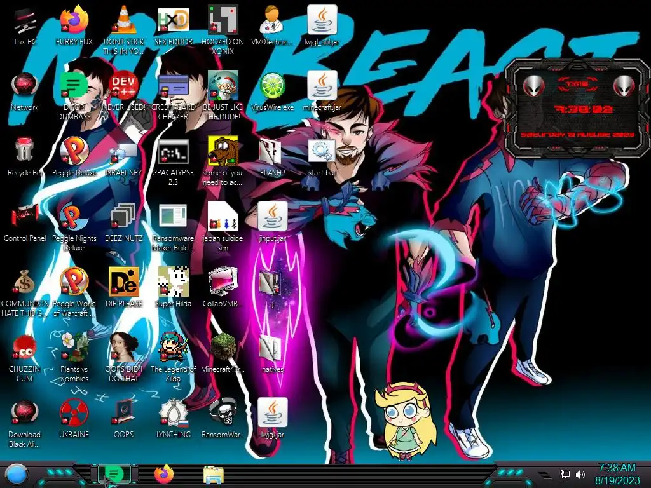Select the BE JUST LIKE THE DUDE shortcut
This screenshot has height=488, width=651.
[x=223, y=97]
